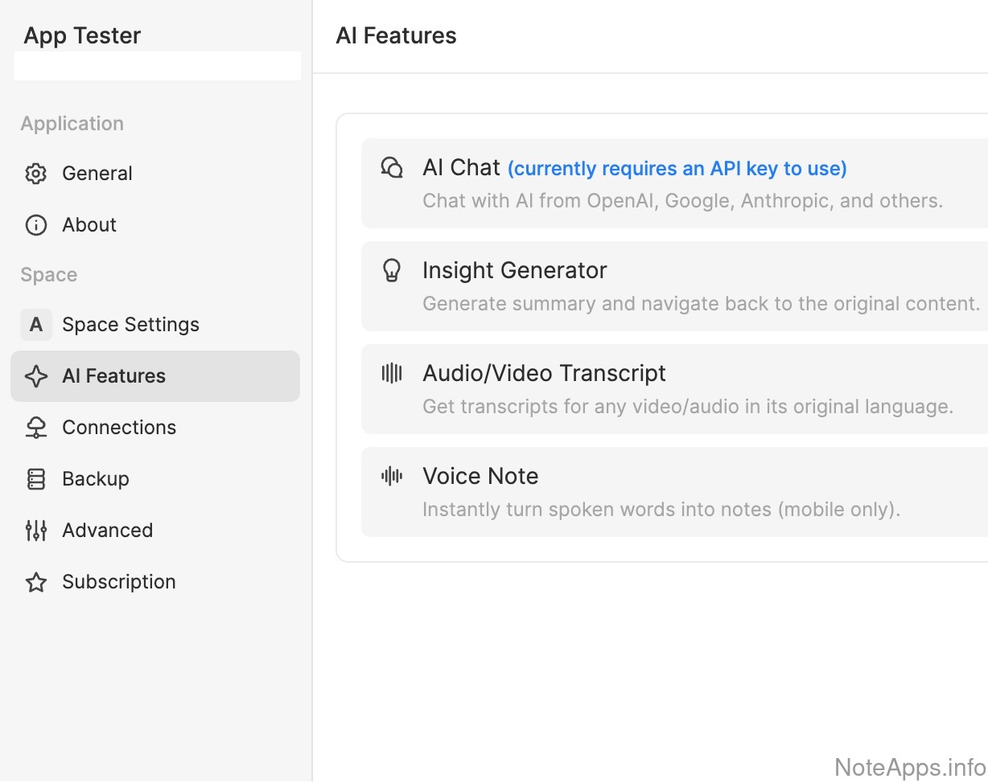
Task: Click the Advanced sliders icon
Action: click(36, 531)
